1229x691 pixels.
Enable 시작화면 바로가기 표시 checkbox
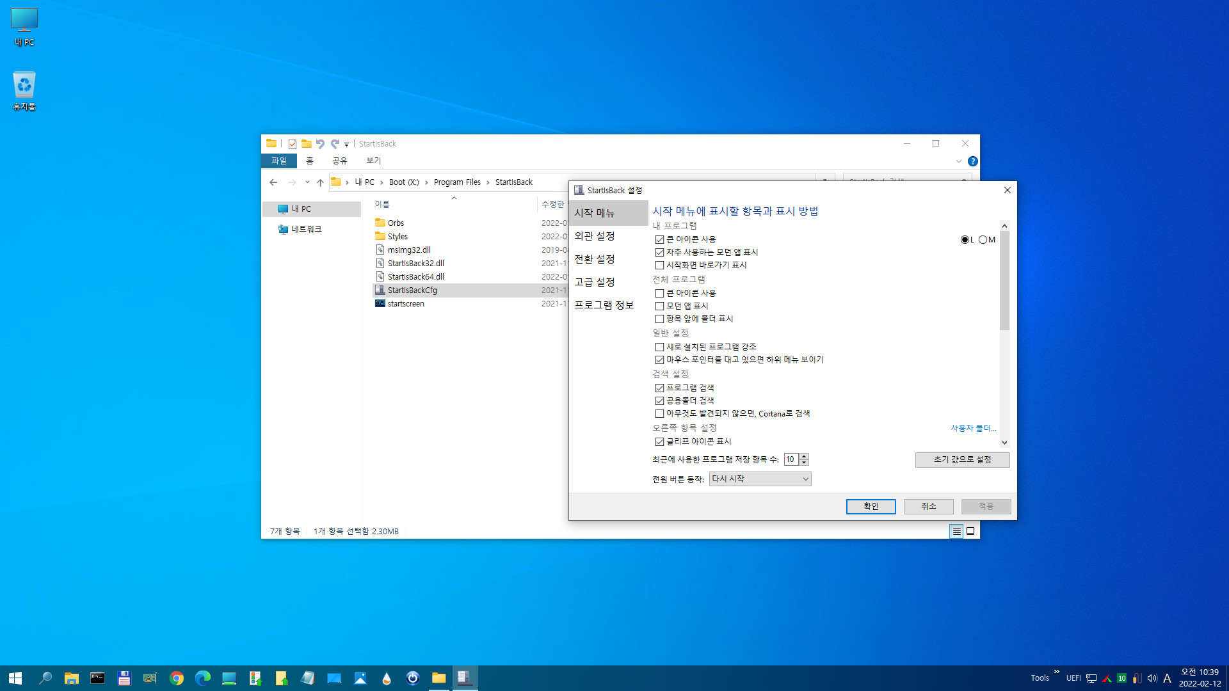659,265
